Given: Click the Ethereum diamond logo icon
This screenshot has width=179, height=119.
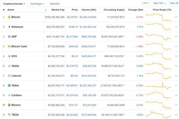Looking at the screenshot, I should pyautogui.click(x=9, y=27).
